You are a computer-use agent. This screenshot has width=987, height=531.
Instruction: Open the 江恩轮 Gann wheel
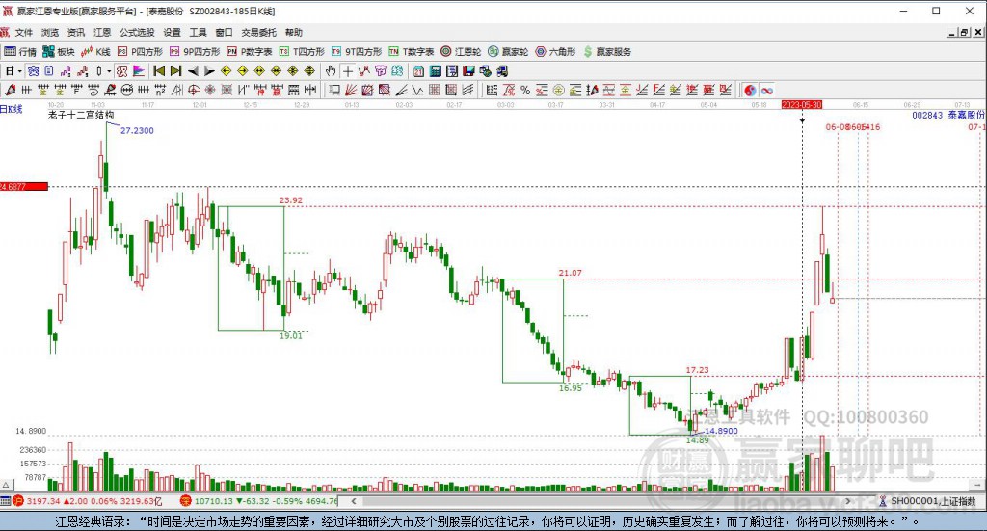pos(461,52)
